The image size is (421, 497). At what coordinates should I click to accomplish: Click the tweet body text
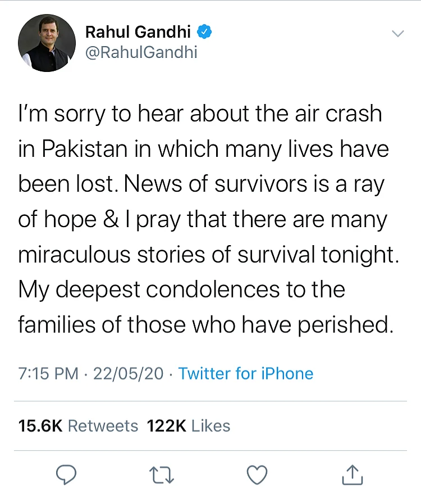click(x=208, y=219)
